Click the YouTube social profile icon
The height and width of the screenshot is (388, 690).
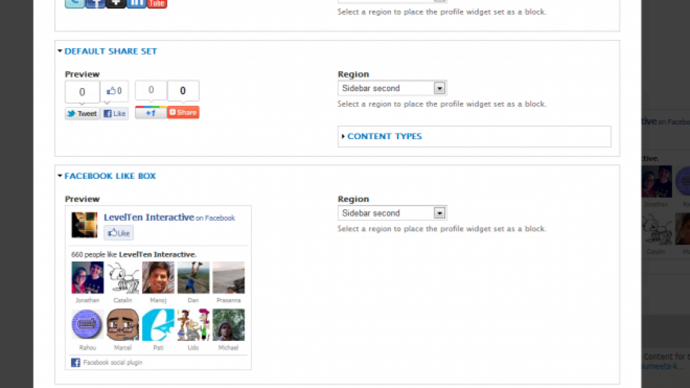157,3
